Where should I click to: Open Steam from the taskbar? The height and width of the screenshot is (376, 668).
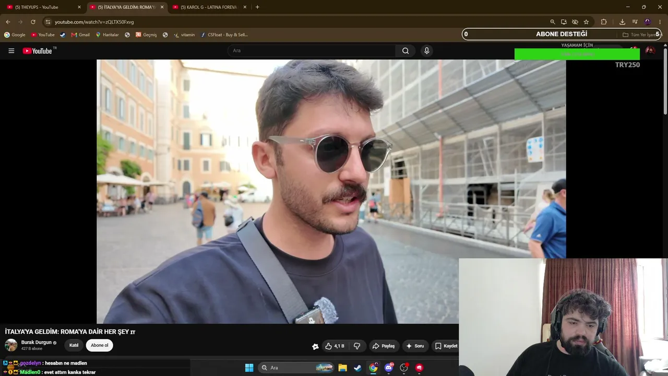[357, 368]
